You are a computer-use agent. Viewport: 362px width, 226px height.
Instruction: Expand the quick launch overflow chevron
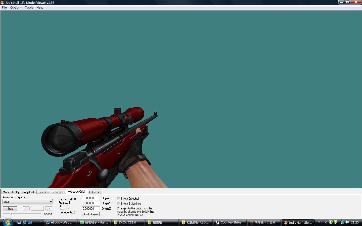40,221
